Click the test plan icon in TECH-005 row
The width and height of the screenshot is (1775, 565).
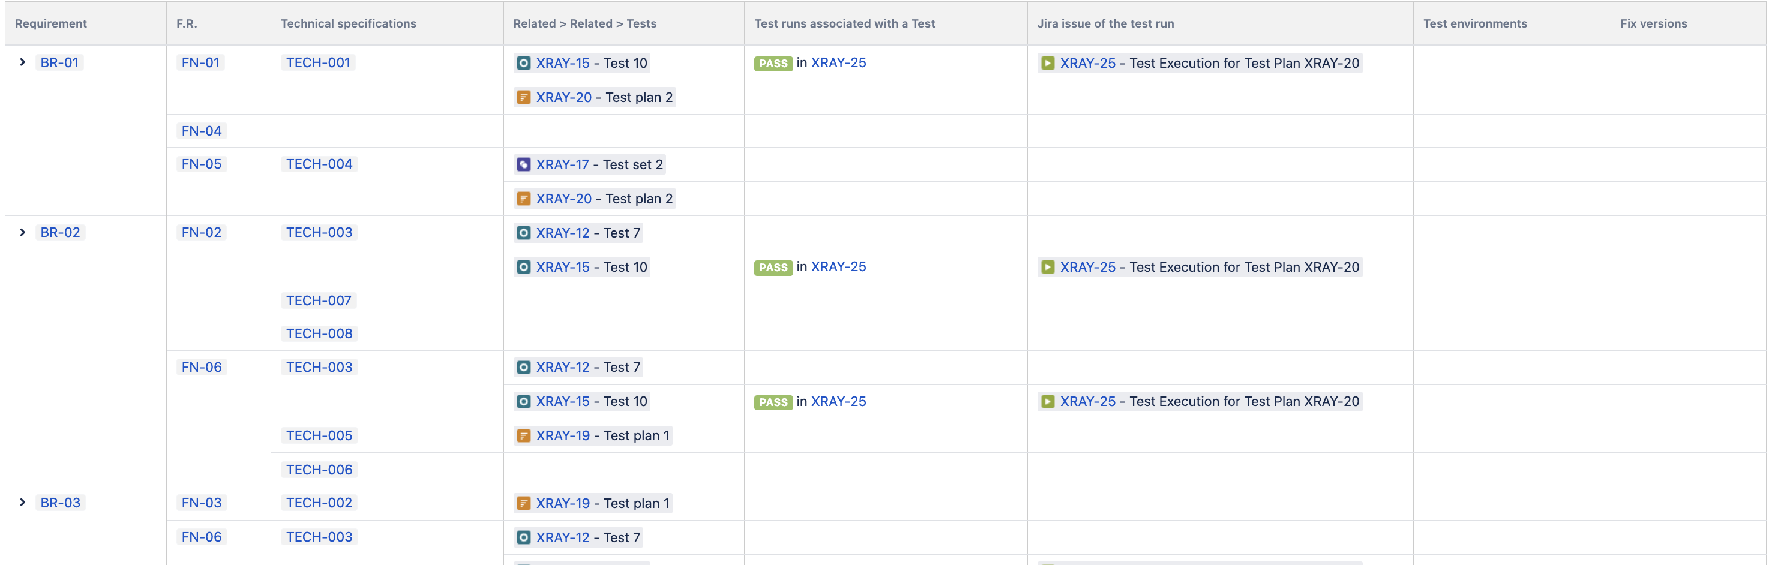(524, 436)
